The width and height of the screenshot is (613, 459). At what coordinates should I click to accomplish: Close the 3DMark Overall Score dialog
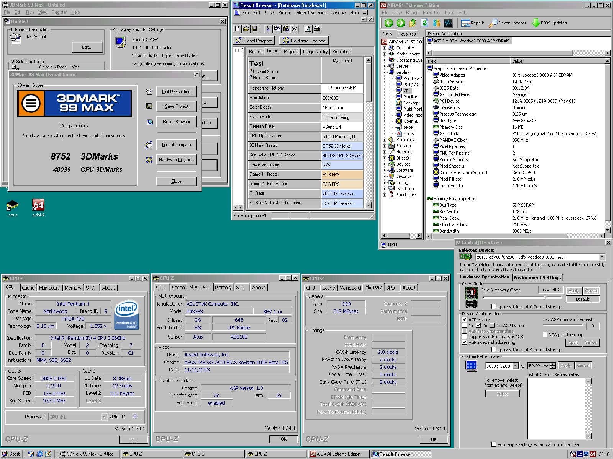click(x=197, y=75)
